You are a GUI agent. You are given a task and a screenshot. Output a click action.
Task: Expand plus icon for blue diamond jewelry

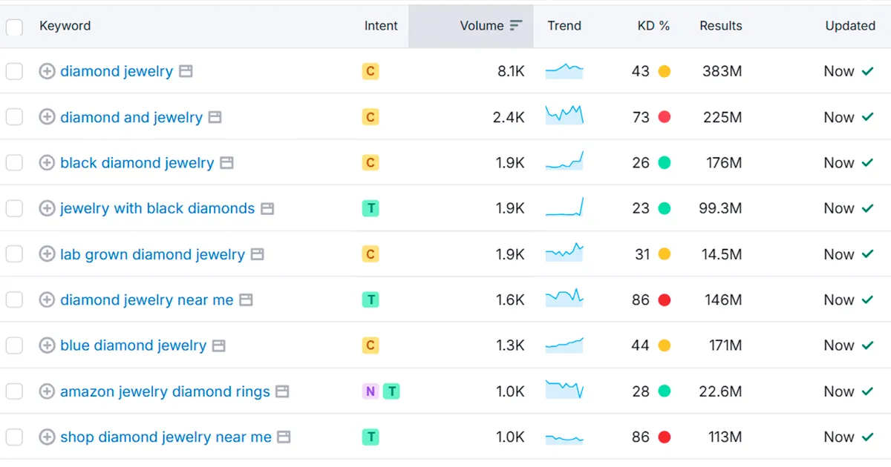47,345
